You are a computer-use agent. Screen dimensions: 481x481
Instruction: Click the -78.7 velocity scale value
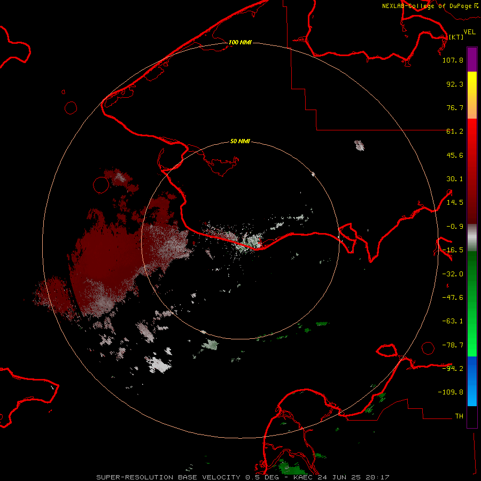(453, 345)
